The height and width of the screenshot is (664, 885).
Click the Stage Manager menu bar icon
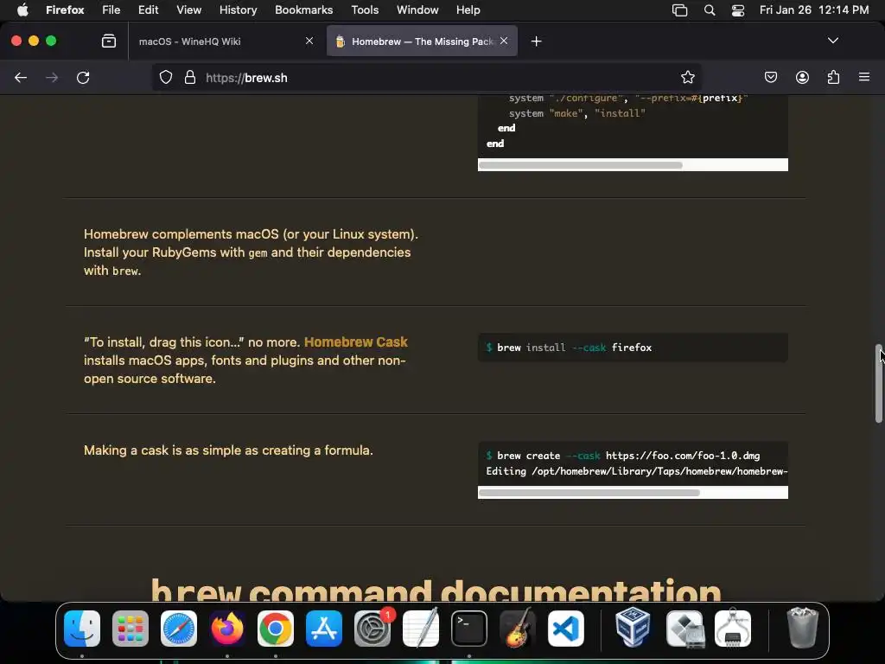679,10
